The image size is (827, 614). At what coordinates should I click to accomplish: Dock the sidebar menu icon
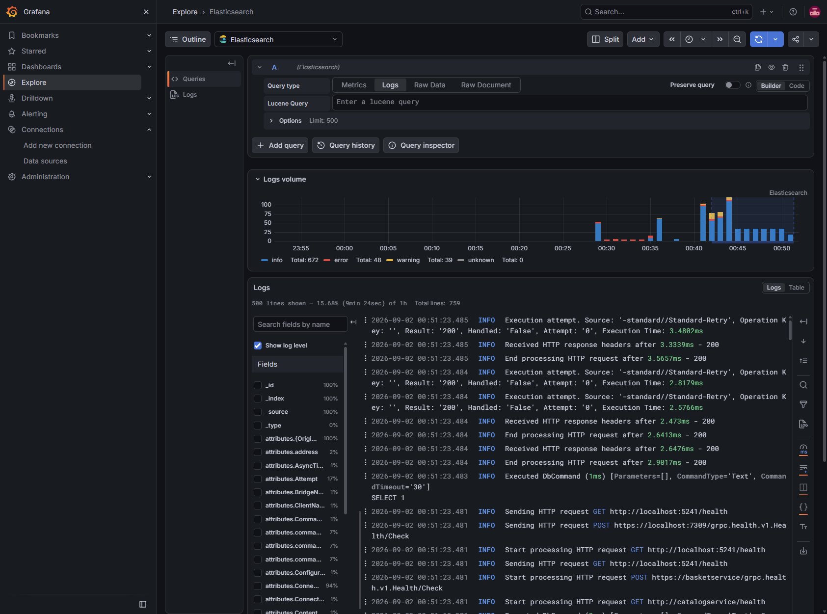coord(143,604)
